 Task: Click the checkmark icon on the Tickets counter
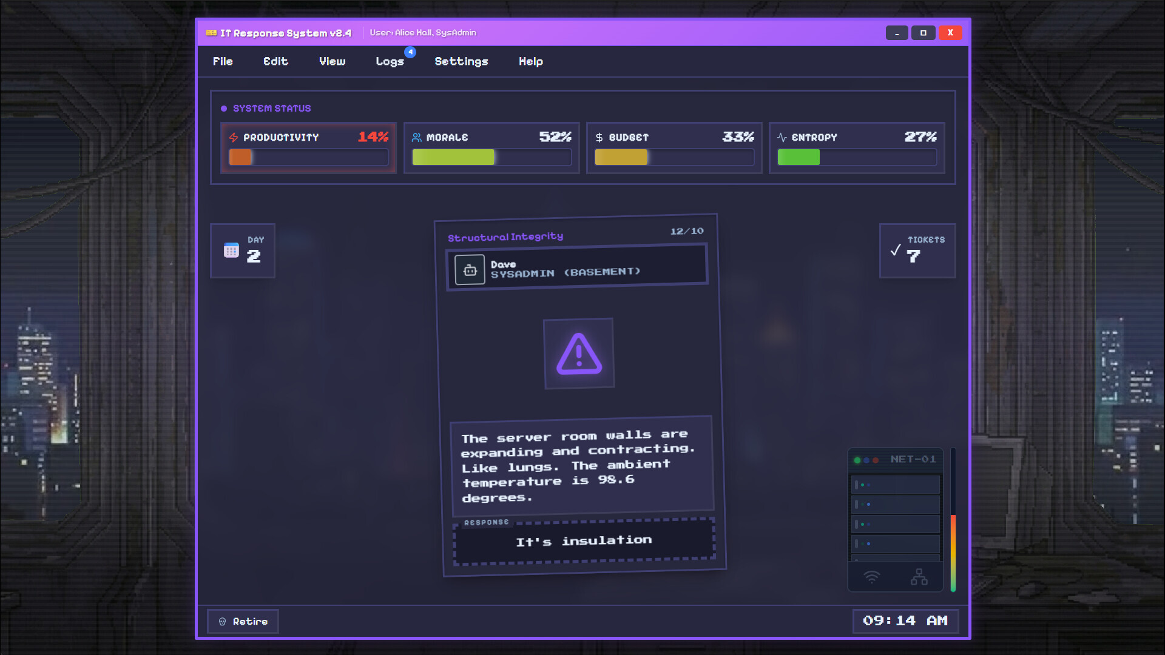[894, 249]
